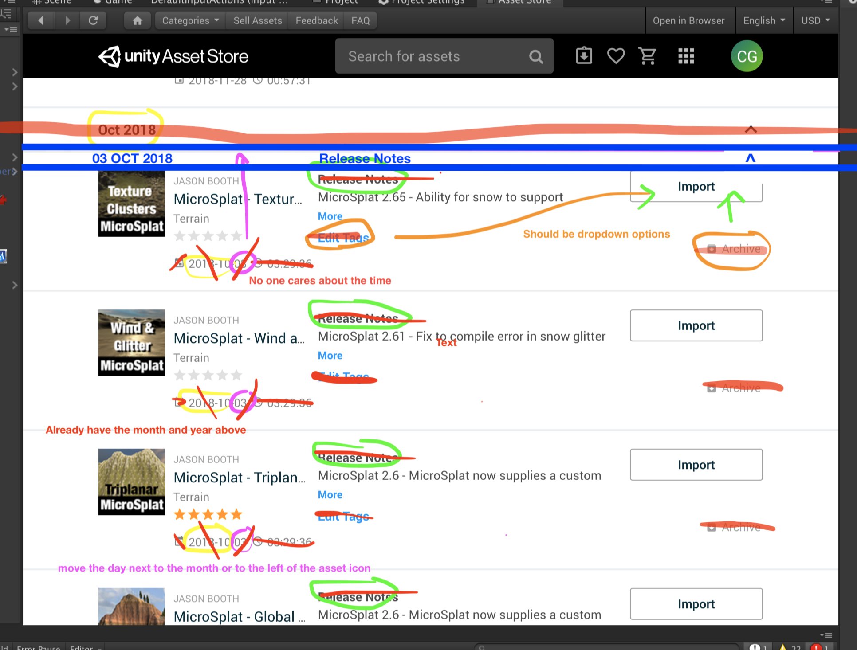
Task: Collapse the Oct 2018 section chevron
Action: (x=751, y=129)
